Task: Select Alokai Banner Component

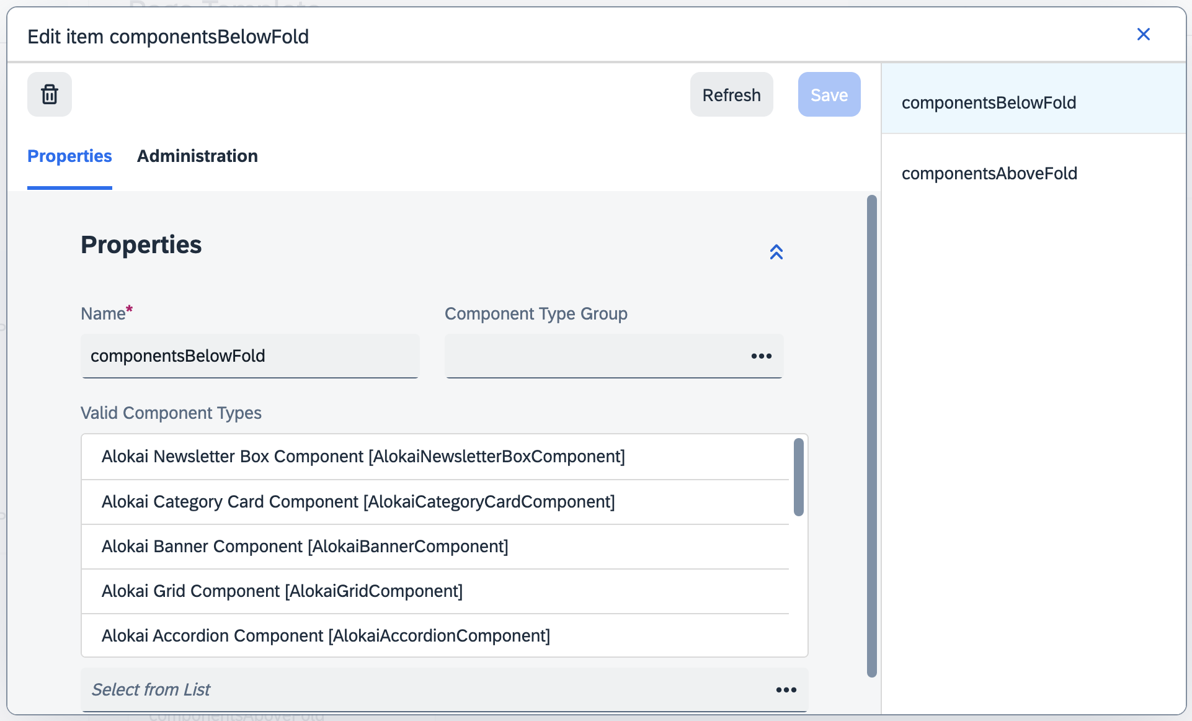Action: coord(305,547)
